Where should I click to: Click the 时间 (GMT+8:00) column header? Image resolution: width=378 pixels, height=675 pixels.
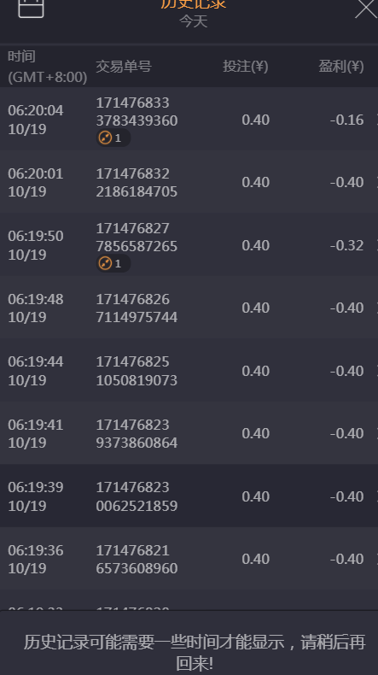47,67
